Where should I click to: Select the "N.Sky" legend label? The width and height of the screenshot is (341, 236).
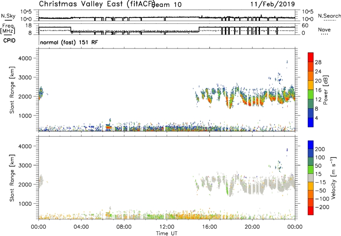tap(8, 16)
